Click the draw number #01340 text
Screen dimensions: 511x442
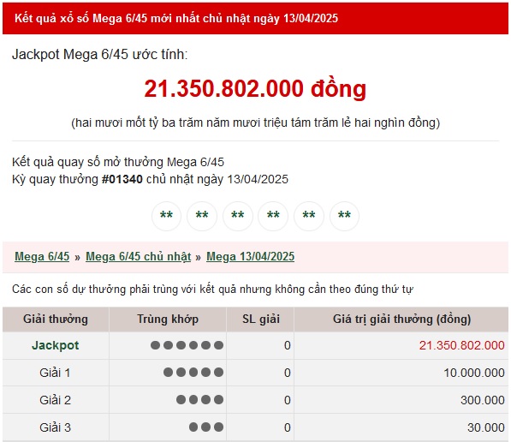[122, 179]
